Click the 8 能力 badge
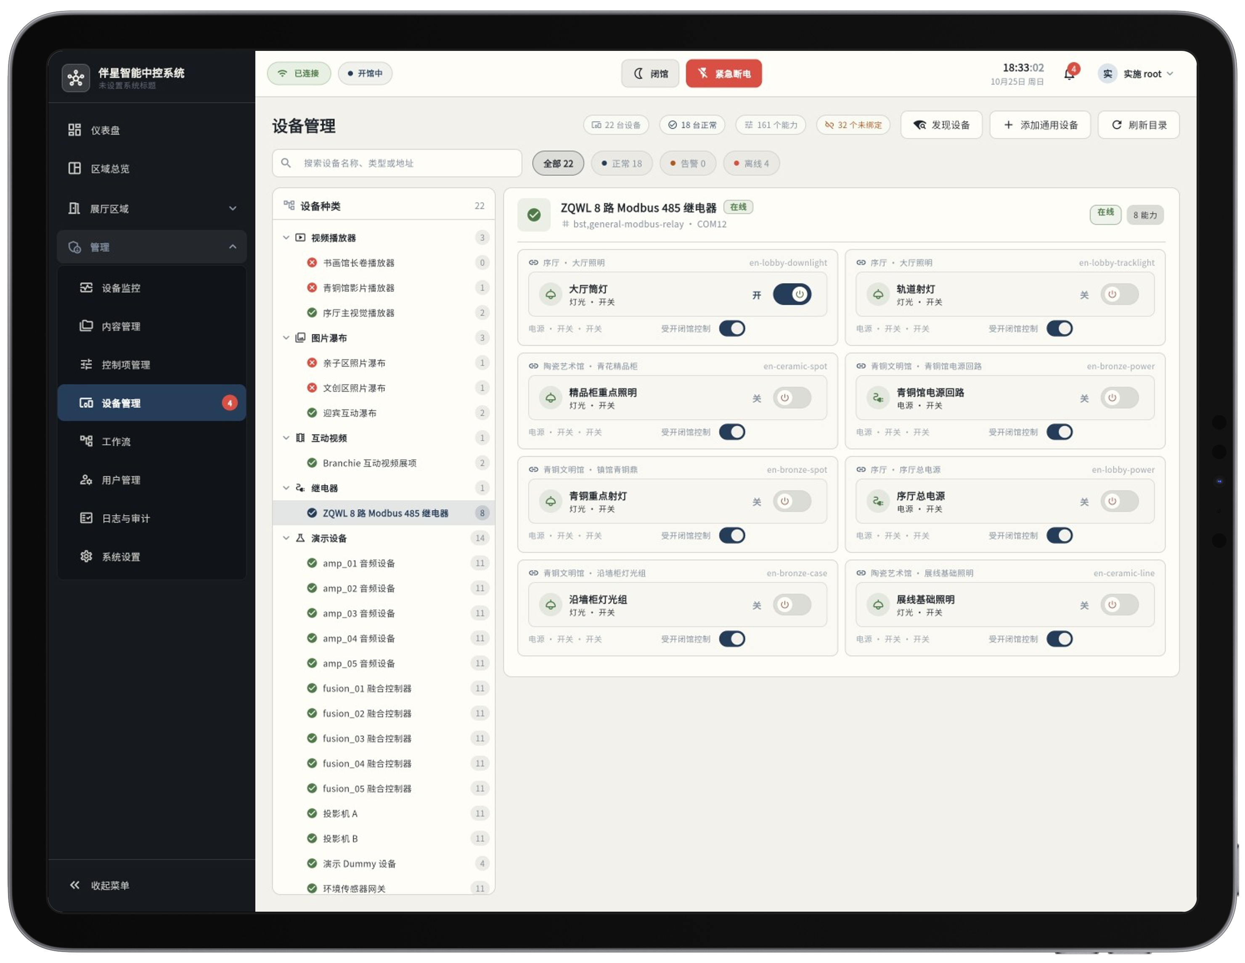Image resolution: width=1245 pixels, height=963 pixels. 1145,215
